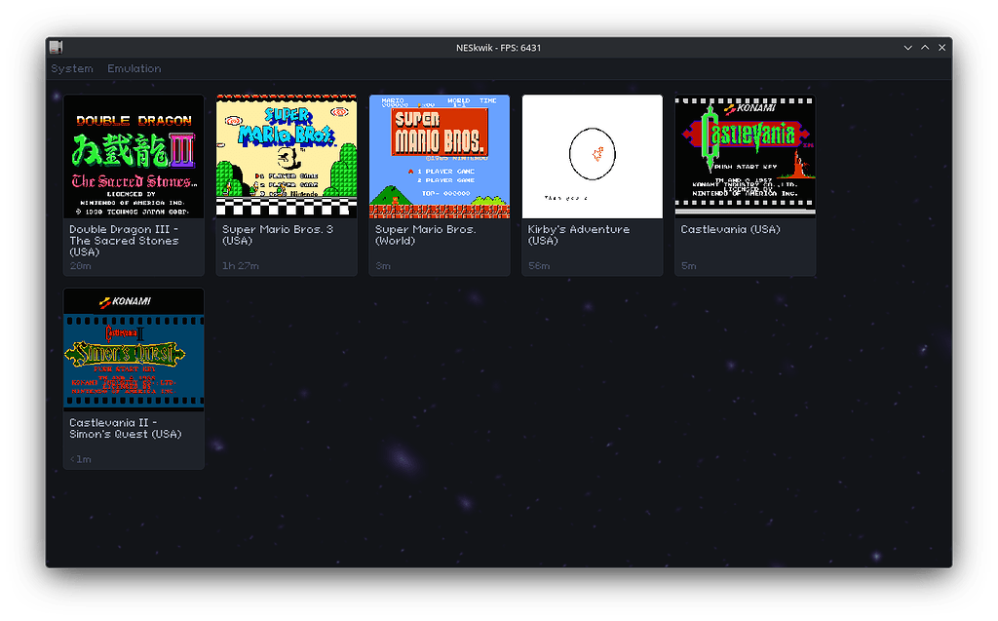Click the '56m' playtime under Kirby's Adventure
Viewport: 998px width, 621px height.
(x=538, y=265)
